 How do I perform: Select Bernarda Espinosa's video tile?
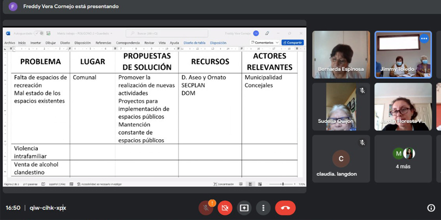pos(341,54)
